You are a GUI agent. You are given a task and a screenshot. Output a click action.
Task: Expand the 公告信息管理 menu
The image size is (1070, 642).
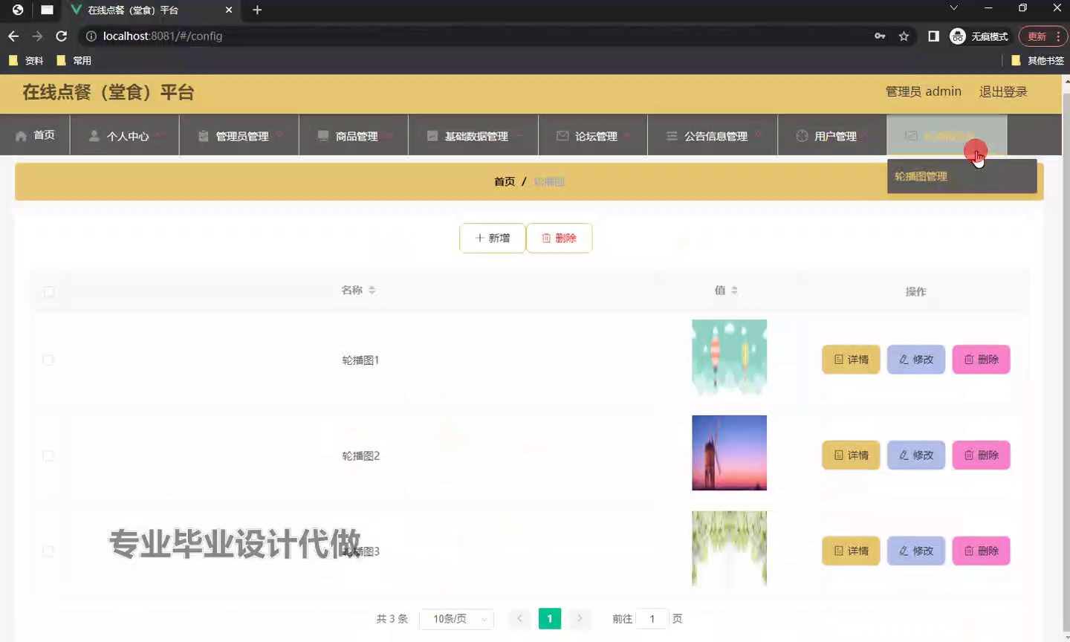click(x=713, y=135)
